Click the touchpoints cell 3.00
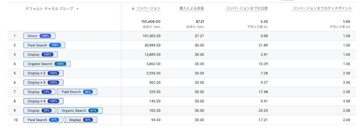The height and width of the screenshot is (128, 361). (346, 83)
